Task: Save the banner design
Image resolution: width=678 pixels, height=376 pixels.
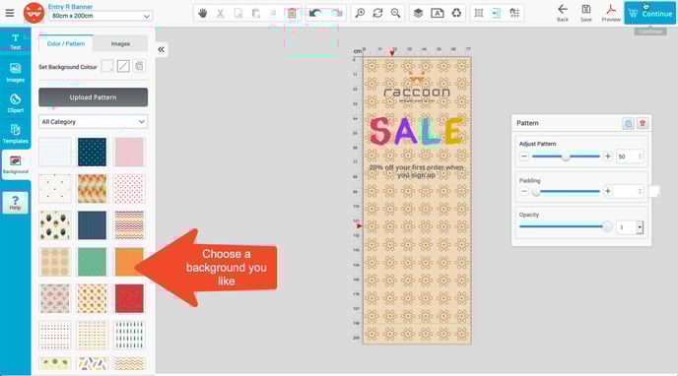Action: pyautogui.click(x=586, y=14)
